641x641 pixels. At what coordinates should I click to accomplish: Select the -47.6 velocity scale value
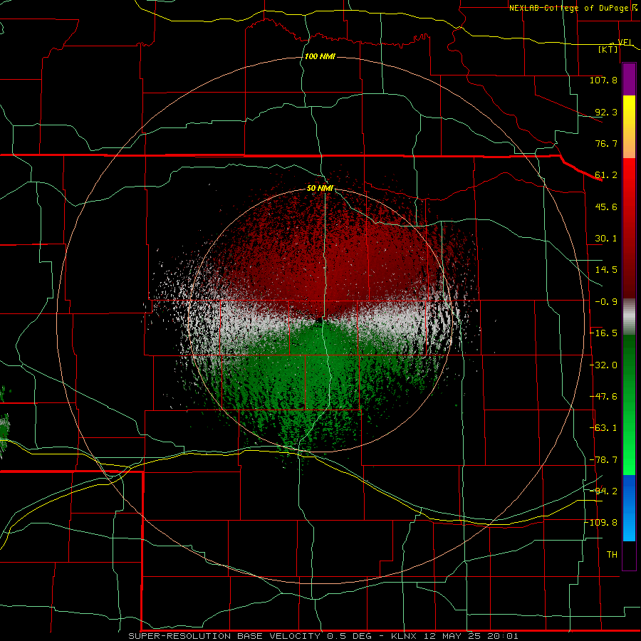click(x=603, y=397)
